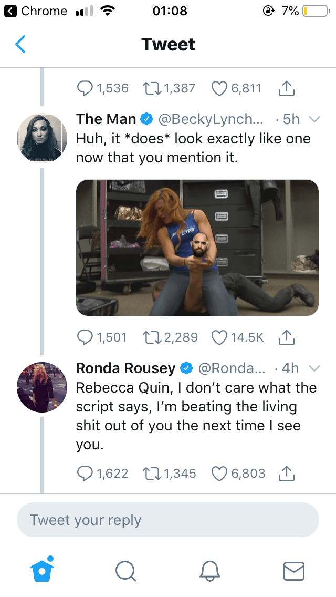The width and height of the screenshot is (336, 597).
Task: Switch to the Search tab
Action: coord(125,570)
